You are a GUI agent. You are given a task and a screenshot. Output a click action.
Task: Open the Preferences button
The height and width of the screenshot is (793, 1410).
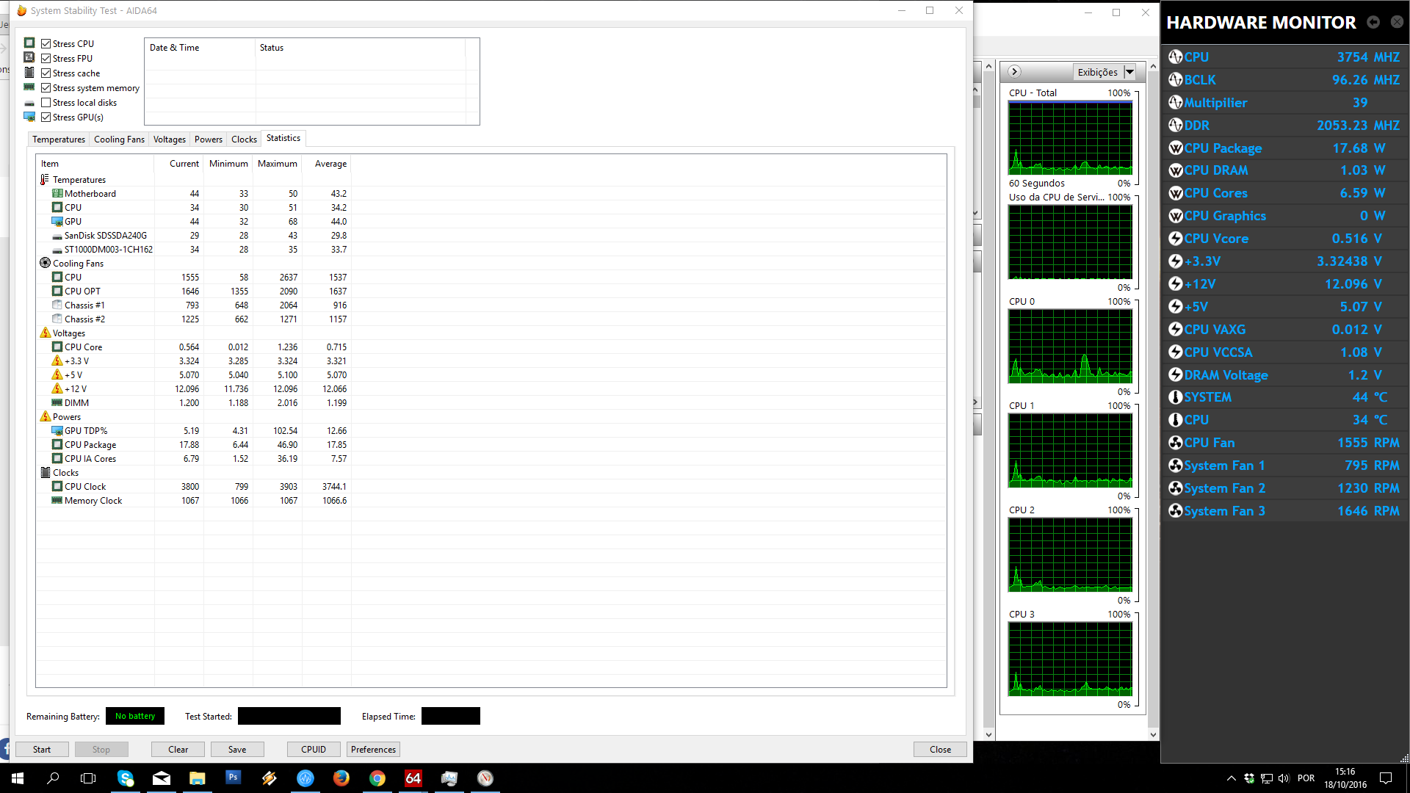[373, 750]
